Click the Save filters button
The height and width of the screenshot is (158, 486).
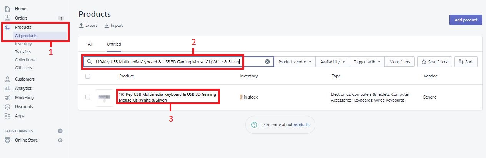coord(434,62)
